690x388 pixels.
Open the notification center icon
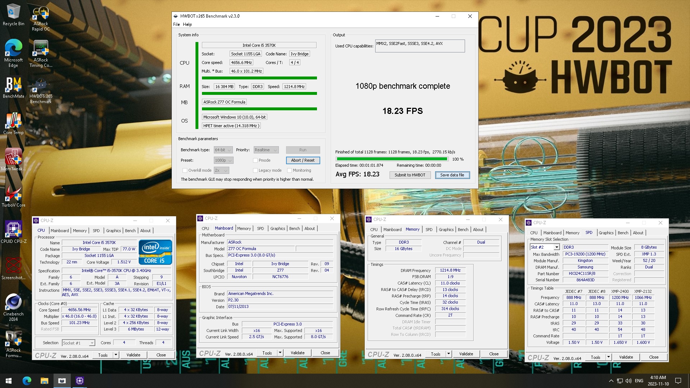[678, 381]
